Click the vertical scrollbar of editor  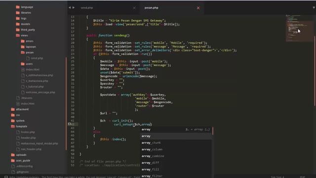tap(315, 71)
